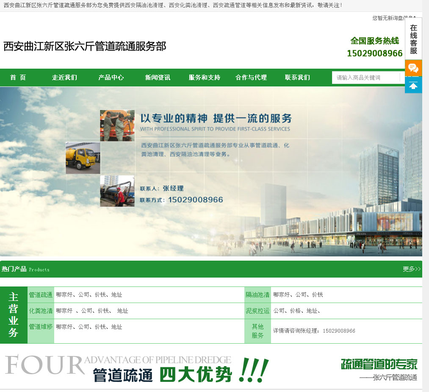Click the 泥浆拉运 business category

(257, 311)
